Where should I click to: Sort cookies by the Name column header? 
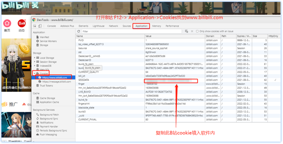click(110, 36)
